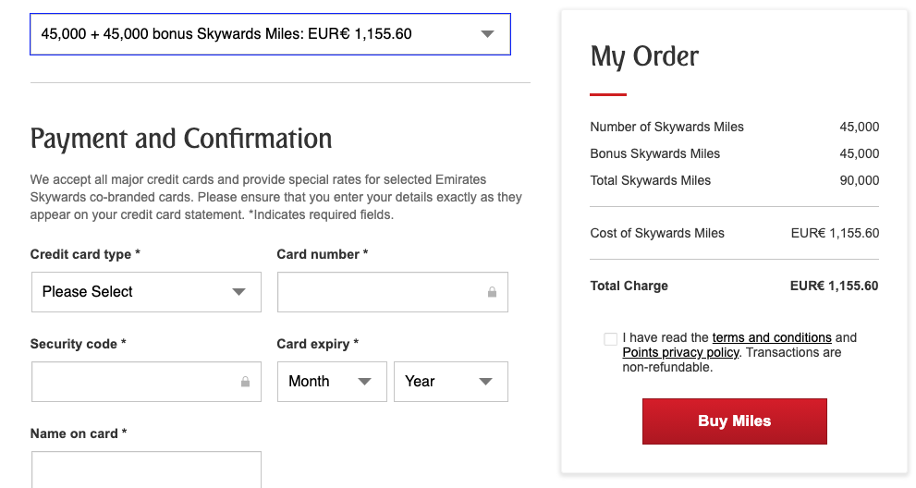Focus the Name on card field

click(x=146, y=470)
